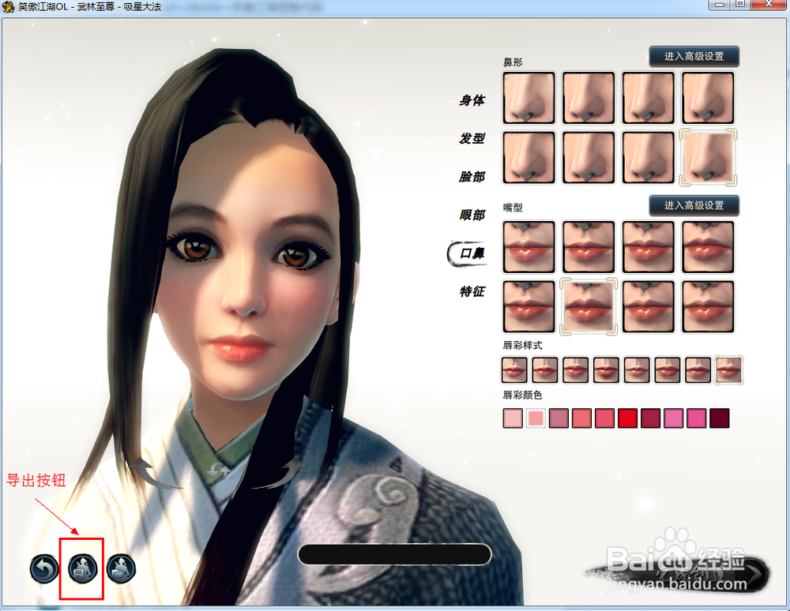Select third mouth shape in second row
Screen dimensions: 790x611
[x=648, y=306]
